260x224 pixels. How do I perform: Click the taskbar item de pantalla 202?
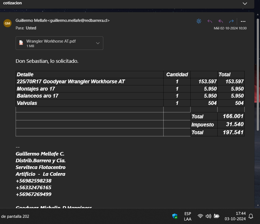tap(15, 216)
